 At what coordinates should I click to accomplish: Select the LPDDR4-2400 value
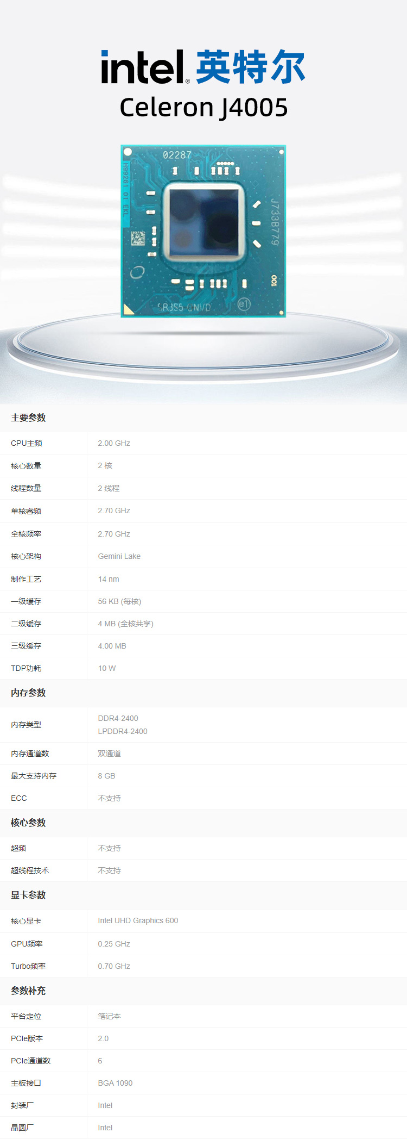[123, 731]
